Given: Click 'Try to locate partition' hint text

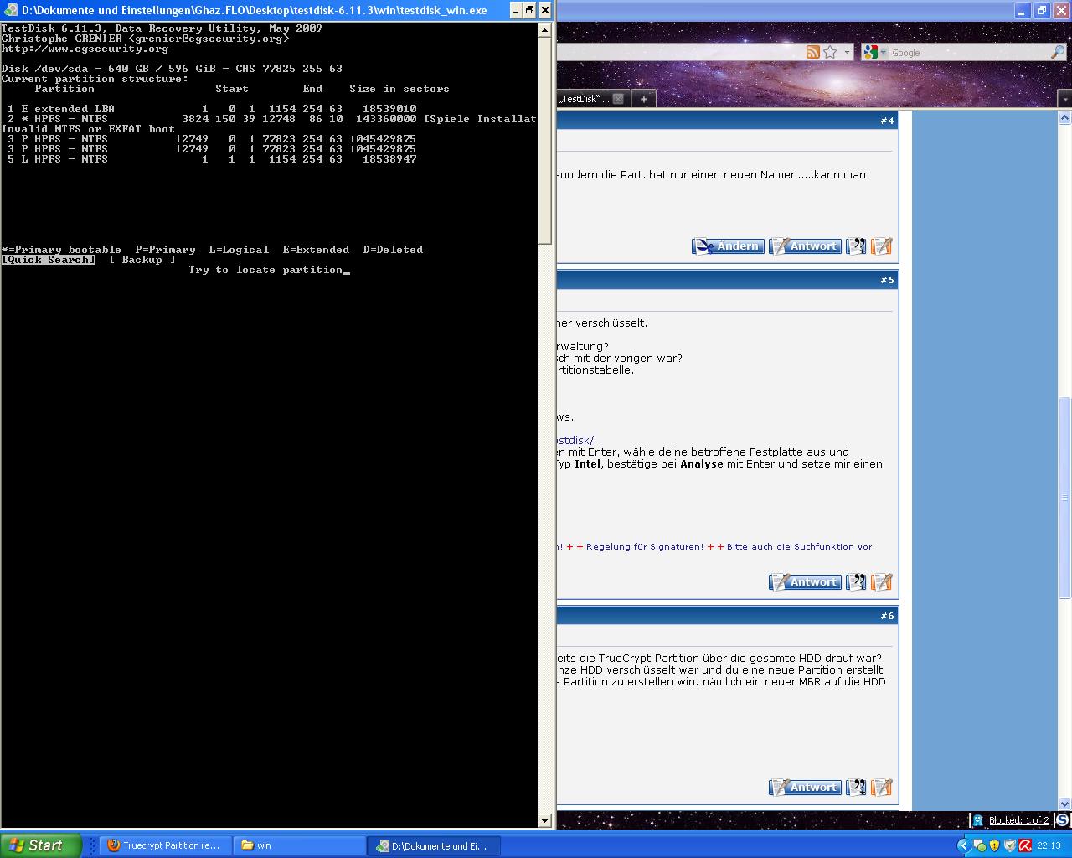Looking at the screenshot, I should click(265, 270).
